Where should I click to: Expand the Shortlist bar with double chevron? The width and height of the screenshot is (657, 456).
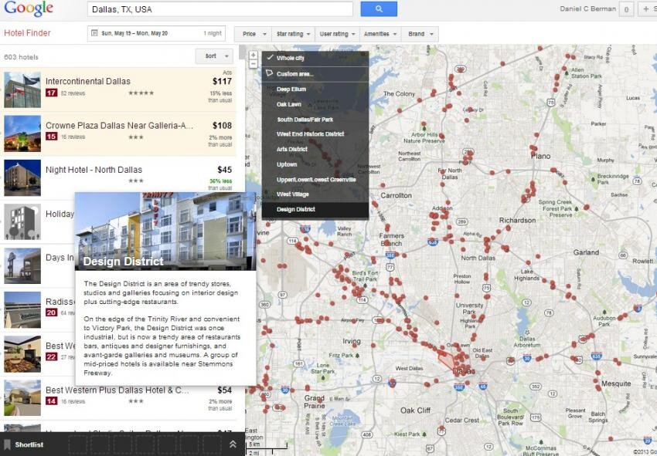pos(233,444)
